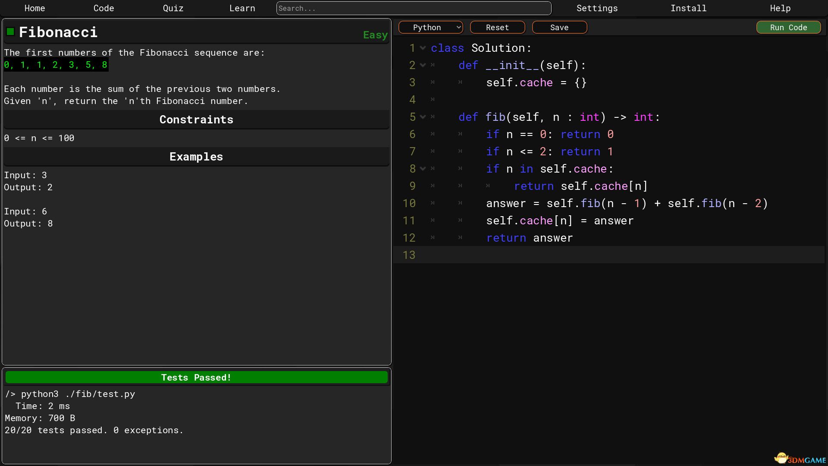Screen dimensions: 828x466
Task: Click the Easy difficulty label
Action: click(375, 35)
